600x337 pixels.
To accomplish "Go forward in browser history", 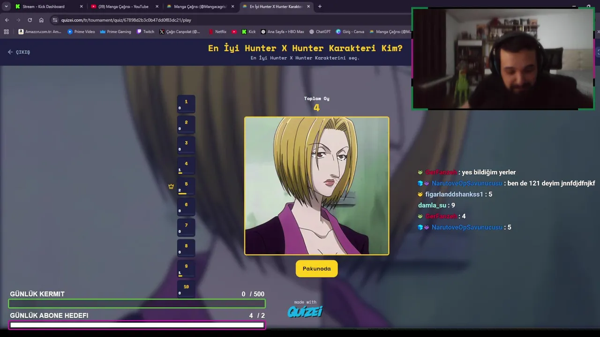I will tap(18, 20).
